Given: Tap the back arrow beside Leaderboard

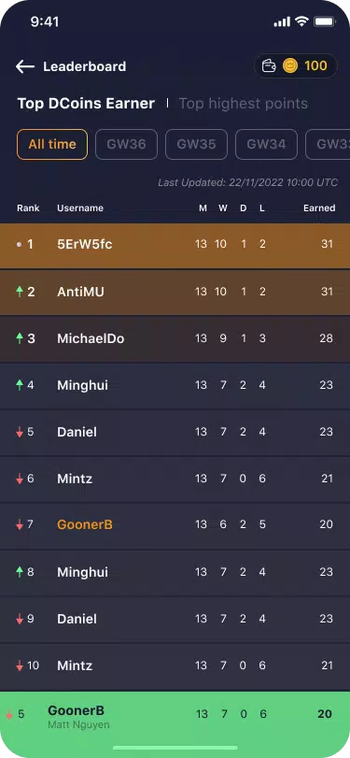Looking at the screenshot, I should [24, 66].
